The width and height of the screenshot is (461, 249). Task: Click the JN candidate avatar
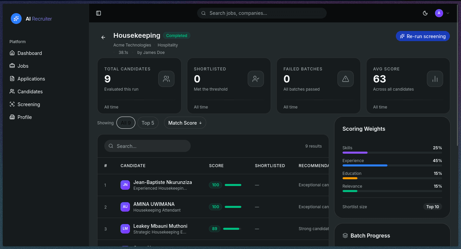point(125,185)
